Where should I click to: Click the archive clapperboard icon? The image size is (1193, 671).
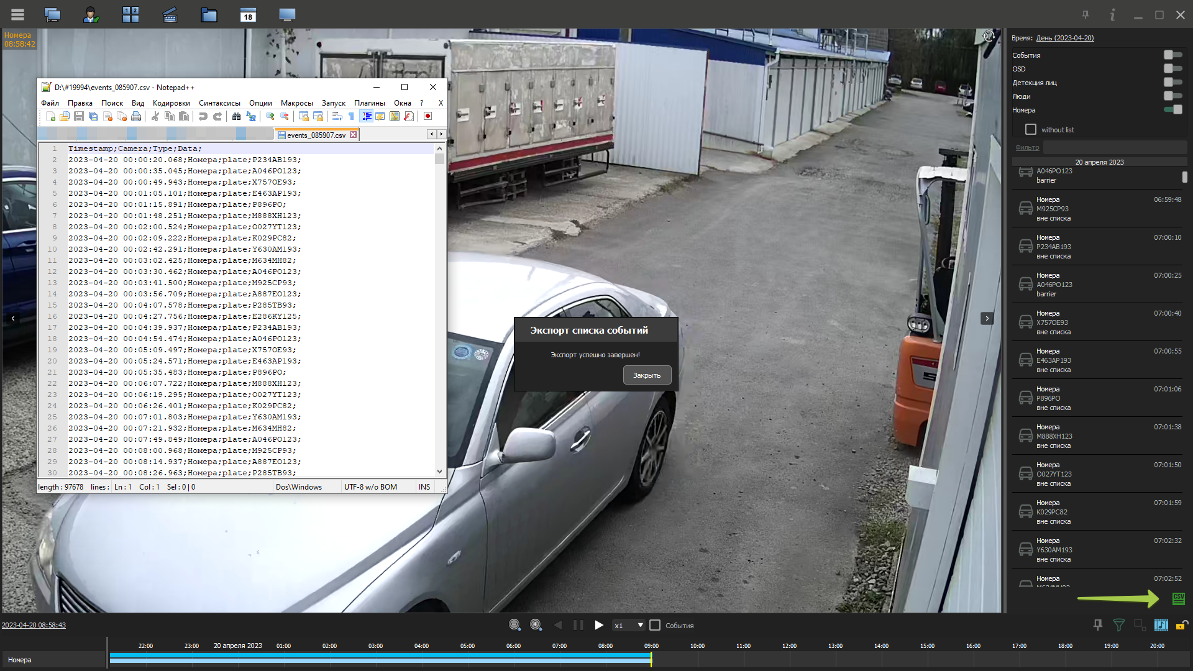[170, 15]
